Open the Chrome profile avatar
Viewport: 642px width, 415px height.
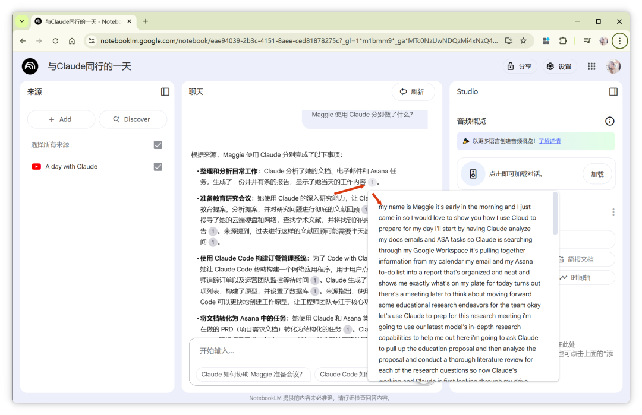click(x=603, y=40)
